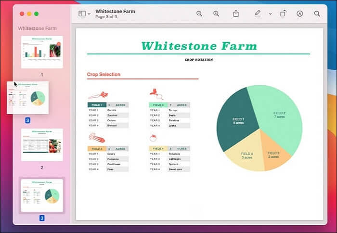Toggle the sidebar view button

tap(82, 14)
